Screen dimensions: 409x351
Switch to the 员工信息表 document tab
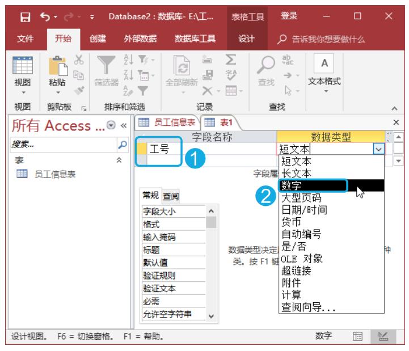tap(167, 122)
